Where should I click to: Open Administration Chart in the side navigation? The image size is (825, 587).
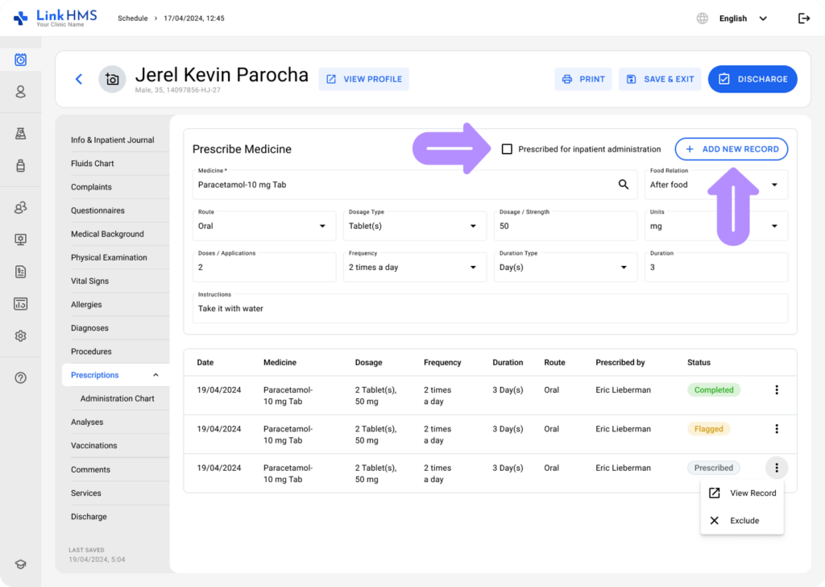[x=117, y=398]
